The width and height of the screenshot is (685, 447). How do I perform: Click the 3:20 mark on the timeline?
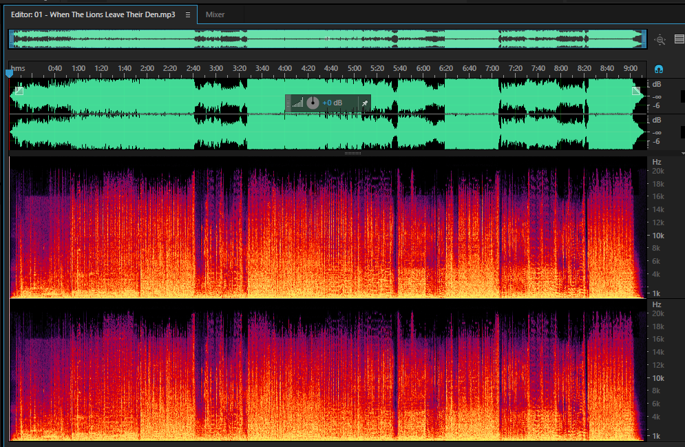tap(240, 69)
